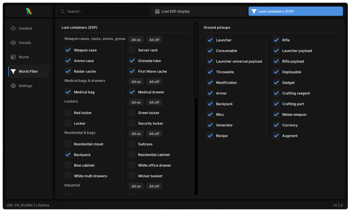
Task: Focus the Search input field
Action: click(104, 11)
